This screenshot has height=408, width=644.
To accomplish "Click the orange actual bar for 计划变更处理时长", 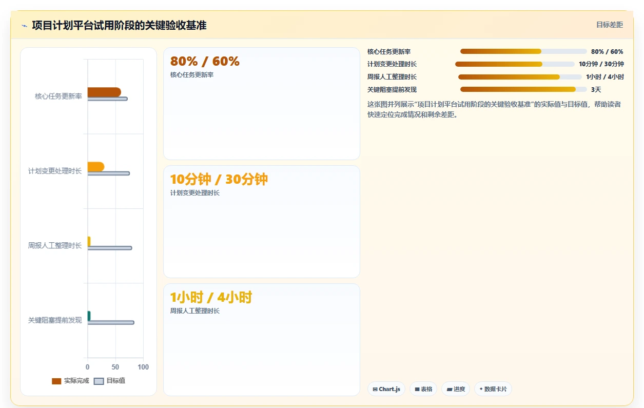I will (x=96, y=166).
